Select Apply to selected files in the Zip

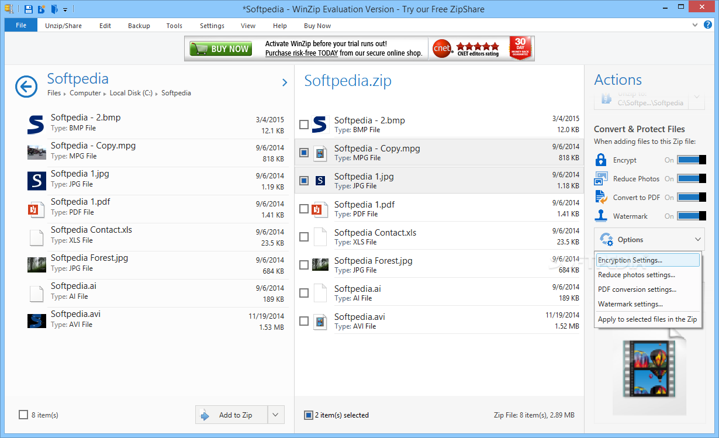[x=647, y=319]
